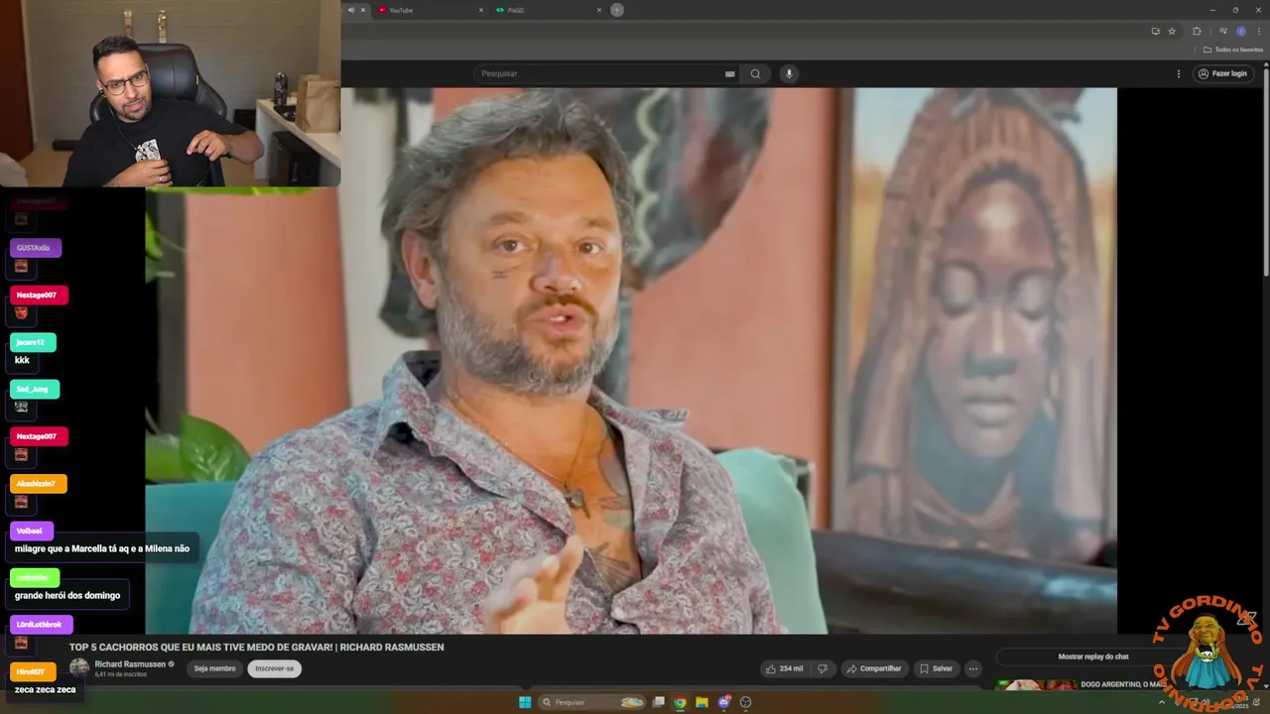Switch to the ProGG browser tab
This screenshot has width=1270, height=714.
point(546,10)
